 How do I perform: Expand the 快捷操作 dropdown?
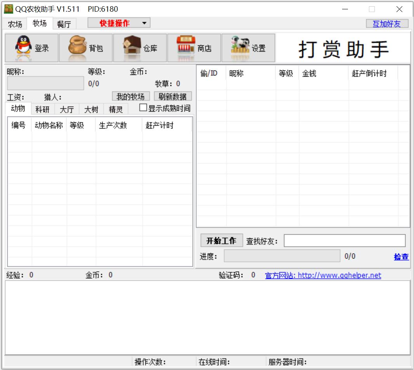pyautogui.click(x=144, y=23)
